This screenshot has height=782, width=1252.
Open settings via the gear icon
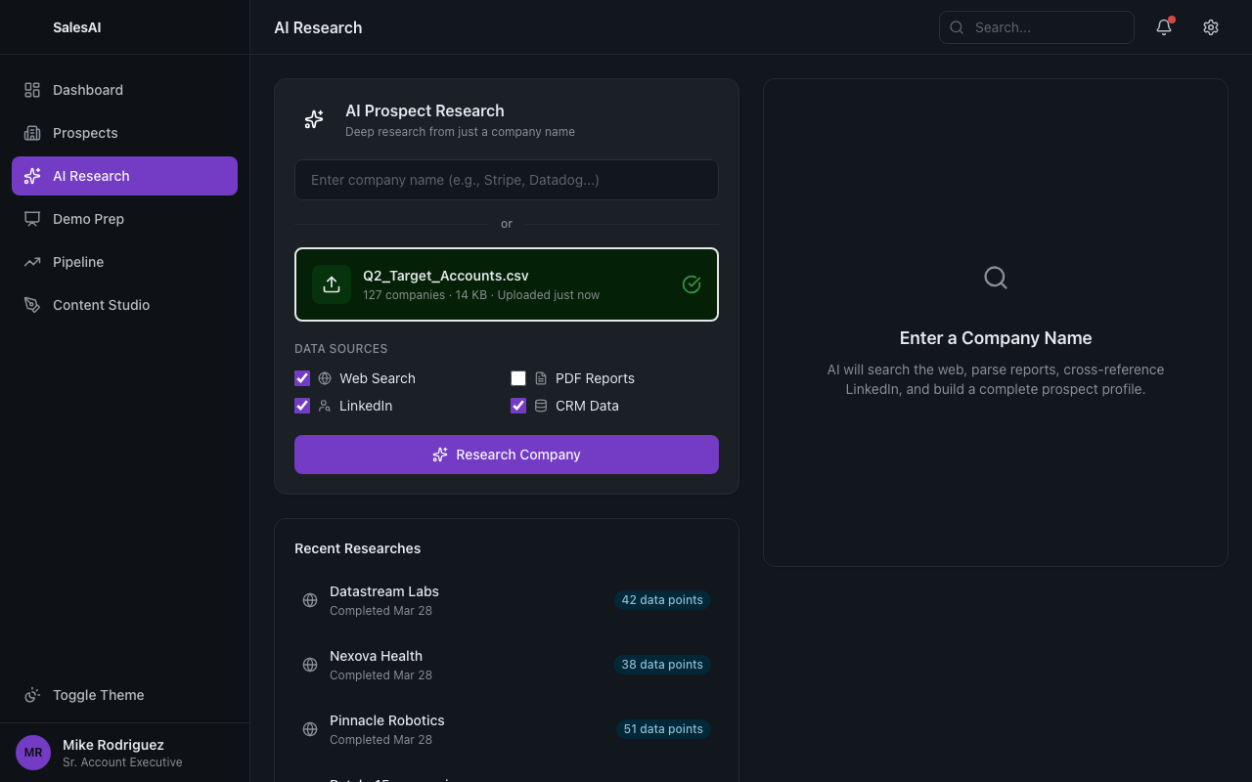click(x=1211, y=27)
